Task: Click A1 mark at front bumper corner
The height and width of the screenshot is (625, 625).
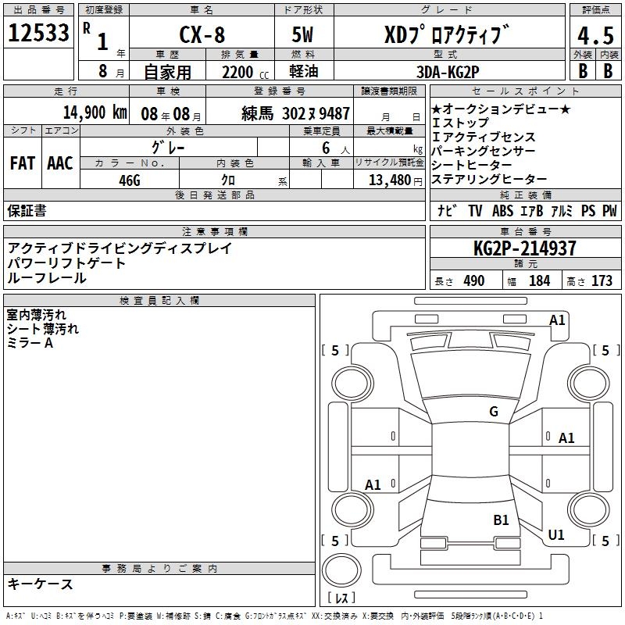Action: click(x=557, y=320)
